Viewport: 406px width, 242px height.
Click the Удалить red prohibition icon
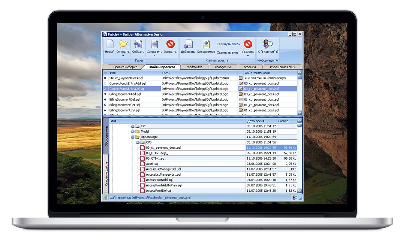[x=248, y=44]
